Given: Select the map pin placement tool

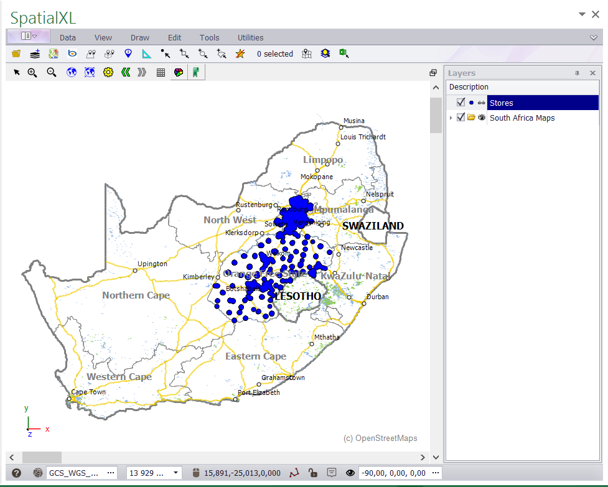Looking at the screenshot, I should pos(128,53).
